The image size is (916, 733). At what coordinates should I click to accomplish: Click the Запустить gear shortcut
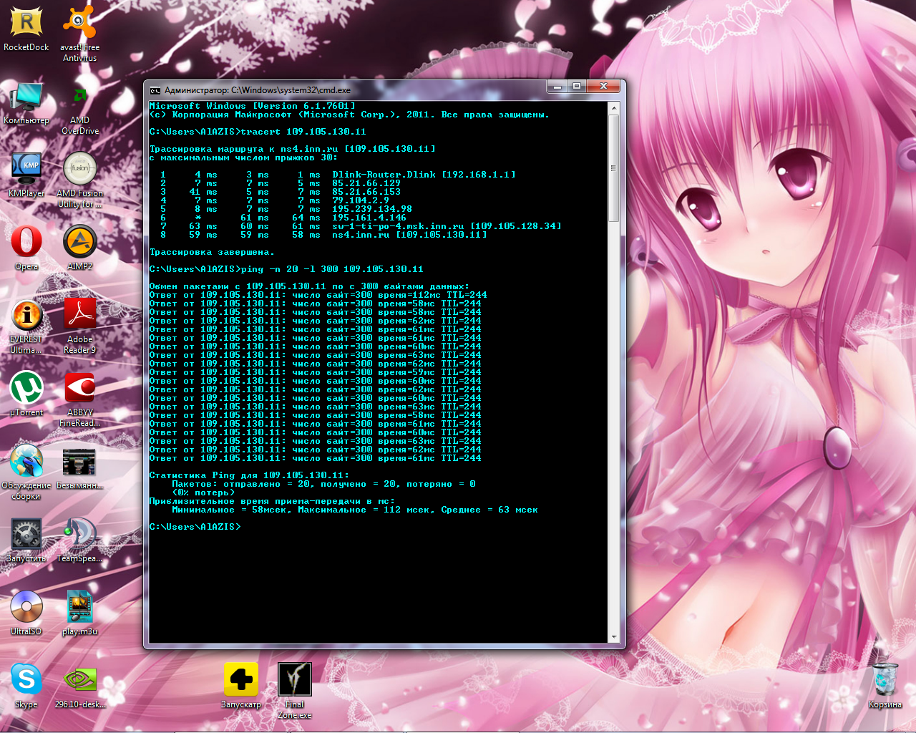click(x=26, y=540)
